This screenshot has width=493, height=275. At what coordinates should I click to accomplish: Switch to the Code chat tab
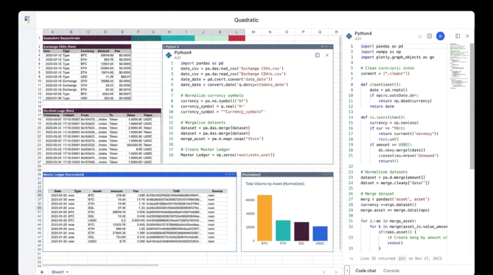[x=366, y=271]
